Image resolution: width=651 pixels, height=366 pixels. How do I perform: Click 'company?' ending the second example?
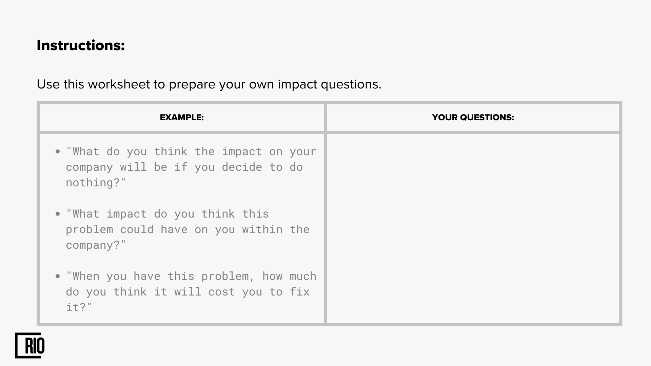coord(96,245)
